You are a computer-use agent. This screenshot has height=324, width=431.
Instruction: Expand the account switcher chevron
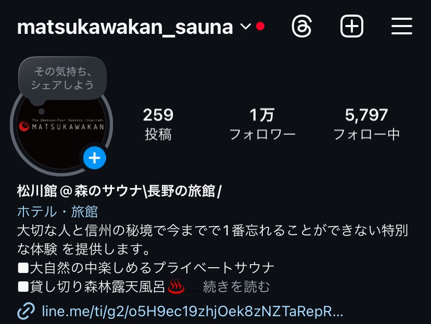pos(246,27)
